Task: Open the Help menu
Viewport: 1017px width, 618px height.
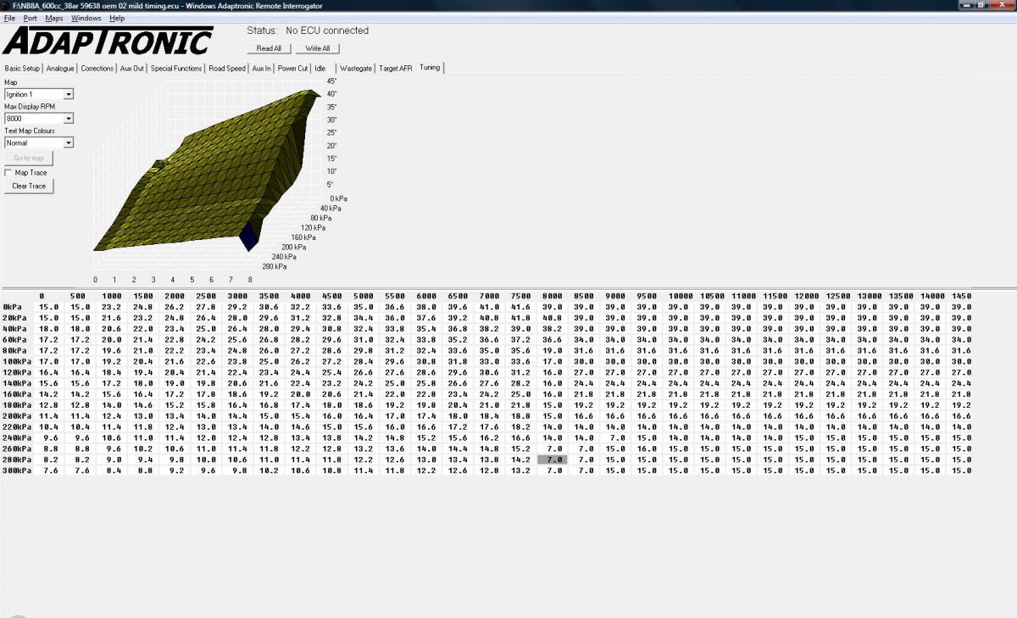Action: coord(117,18)
